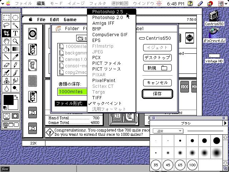Open the vintage HD desktop icon
Image resolution: width=229 pixels, height=172 pixels.
click(214, 58)
